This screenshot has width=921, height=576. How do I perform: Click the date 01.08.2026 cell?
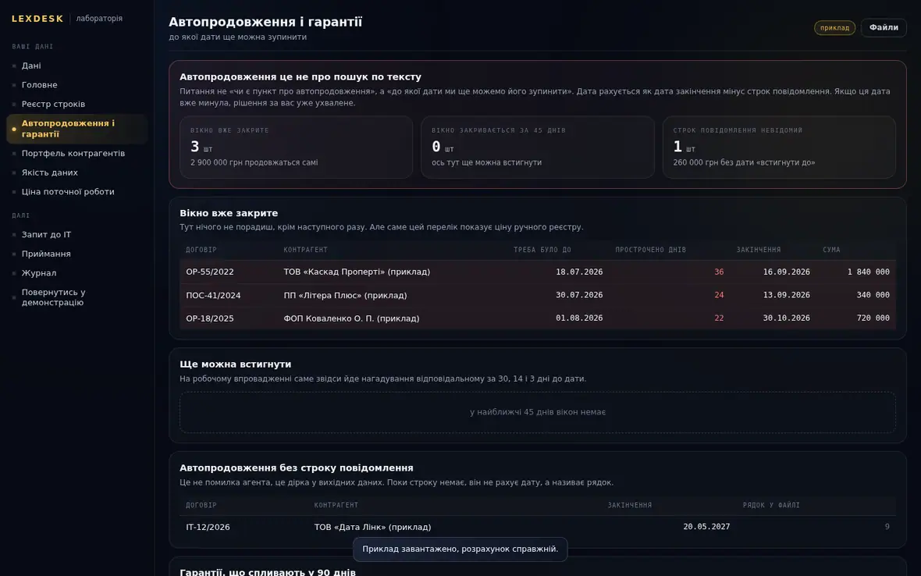579,318
